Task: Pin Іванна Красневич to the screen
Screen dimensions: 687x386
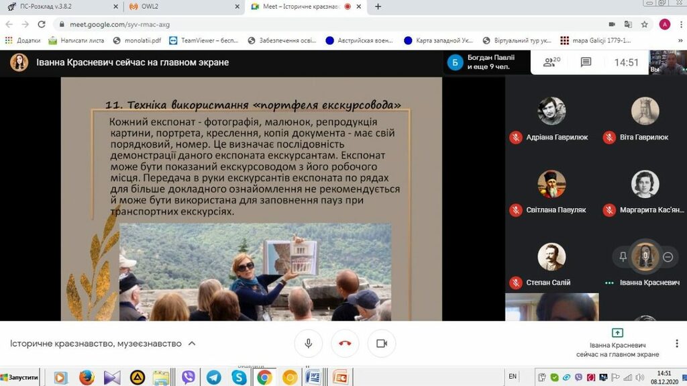Action: pos(623,256)
